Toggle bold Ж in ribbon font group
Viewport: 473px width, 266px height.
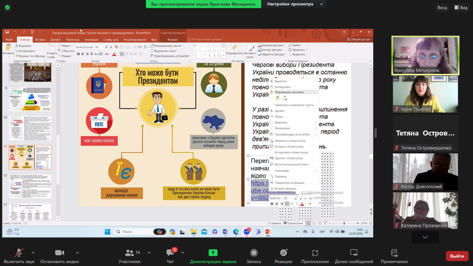78,54
